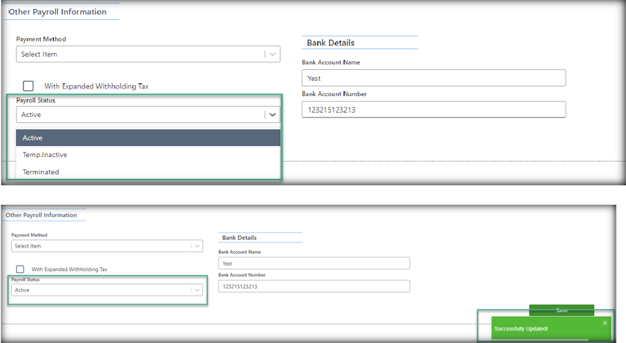Click 'Active' value in lower Payroll Status box

click(x=22, y=290)
